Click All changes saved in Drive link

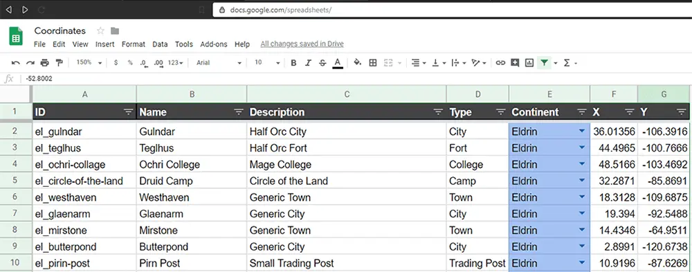[x=302, y=44]
